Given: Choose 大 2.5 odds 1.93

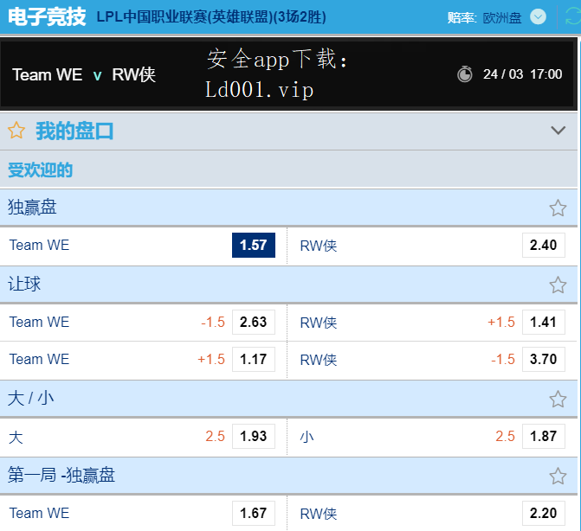Looking at the screenshot, I should tap(254, 436).
